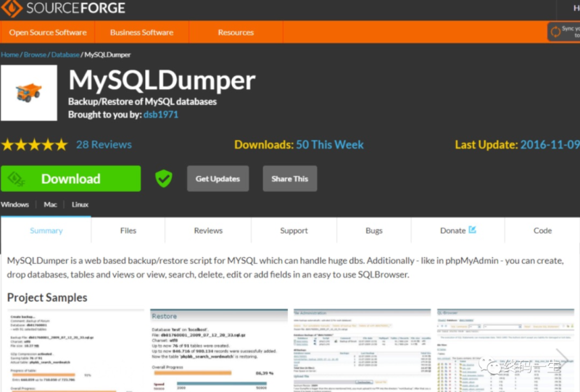580x392 pixels.
Task: Click the five-star rating
Action: [34, 145]
